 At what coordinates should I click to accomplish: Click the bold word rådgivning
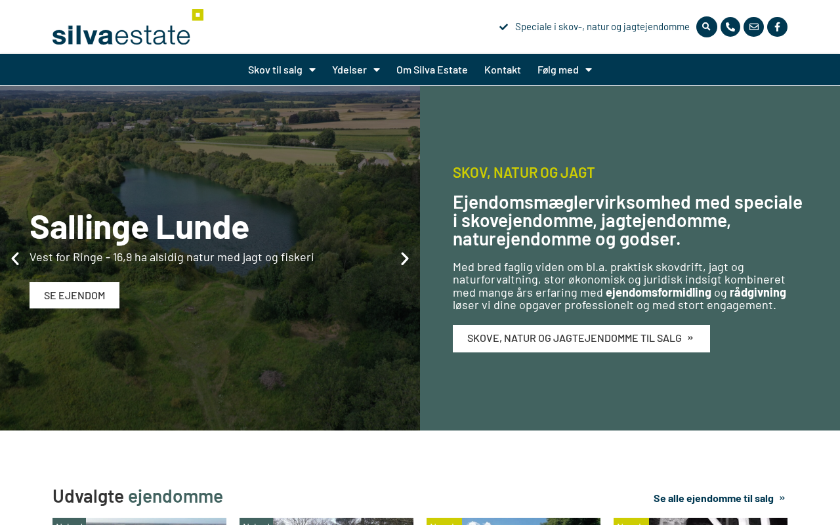(x=758, y=292)
